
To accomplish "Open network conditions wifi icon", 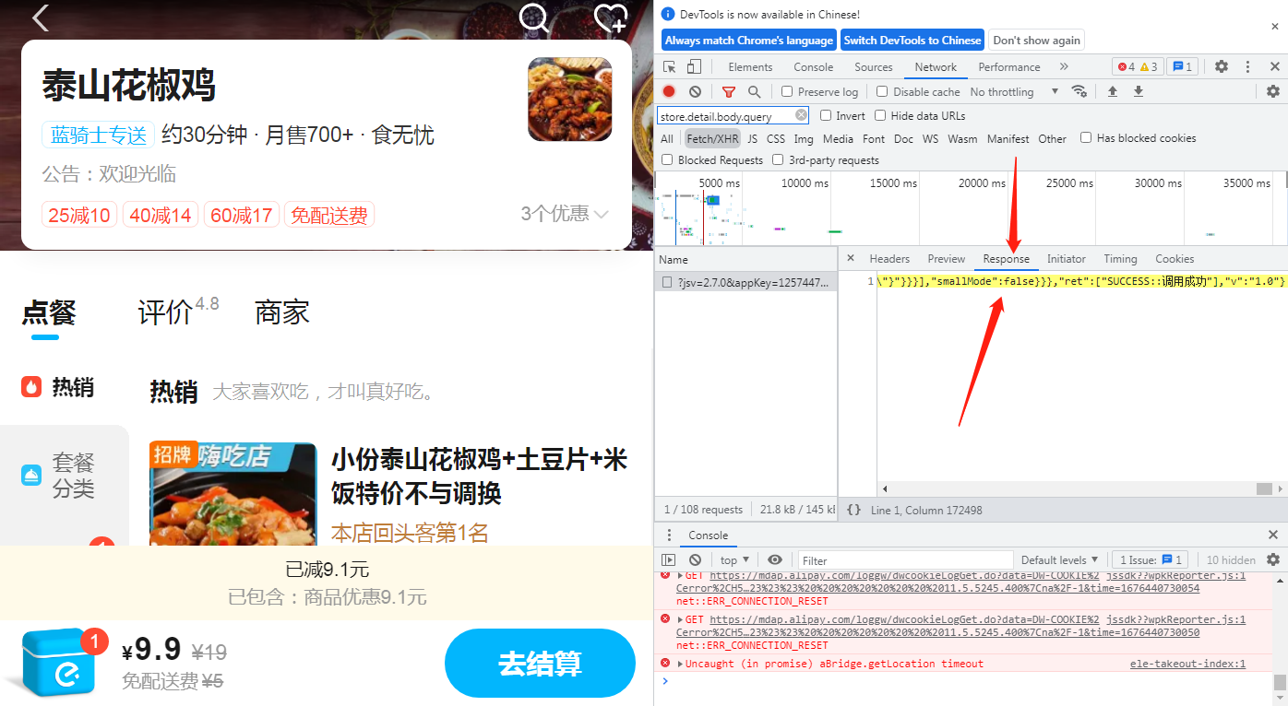I will point(1079,91).
